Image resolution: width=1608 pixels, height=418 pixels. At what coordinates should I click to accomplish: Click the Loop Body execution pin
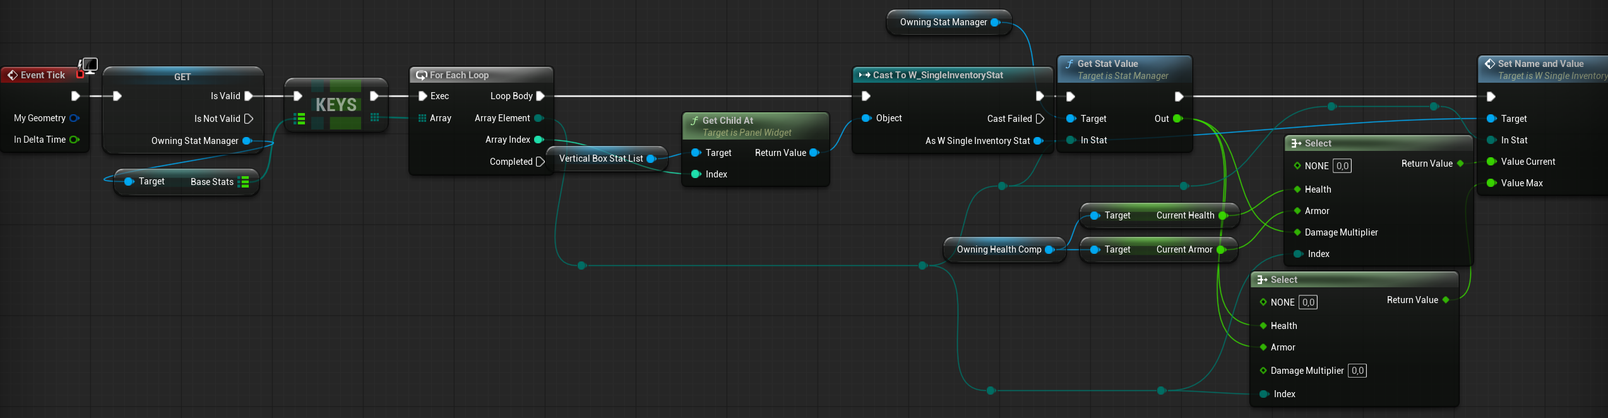[540, 96]
